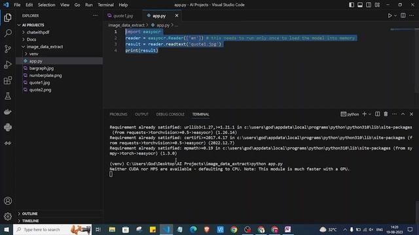
Task: Click the Windows search box on taskbar
Action: point(52,229)
